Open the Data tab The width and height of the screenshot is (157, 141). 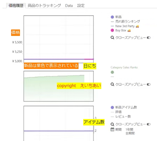click(69, 6)
